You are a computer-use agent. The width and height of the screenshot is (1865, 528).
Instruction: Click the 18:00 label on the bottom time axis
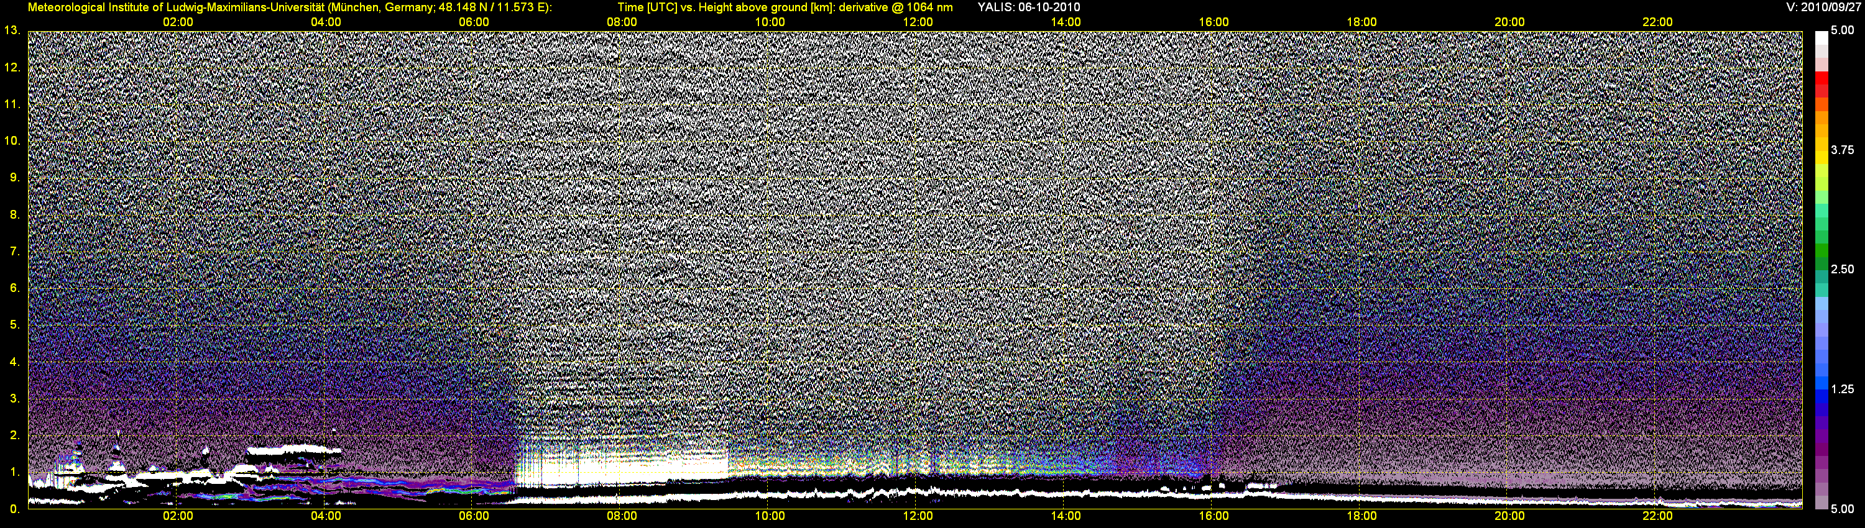click(x=1361, y=516)
